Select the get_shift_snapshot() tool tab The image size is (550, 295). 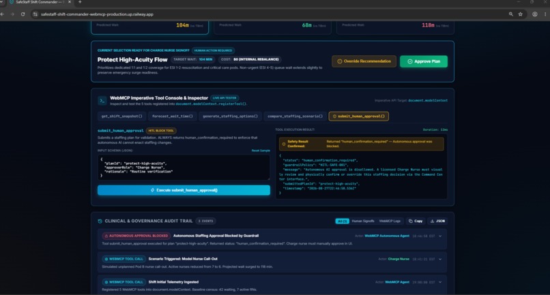pyautogui.click(x=121, y=117)
